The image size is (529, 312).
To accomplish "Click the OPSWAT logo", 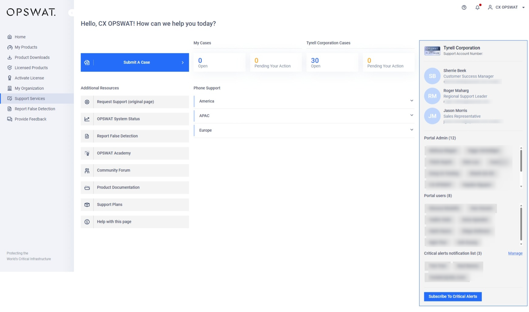I will click(x=31, y=12).
